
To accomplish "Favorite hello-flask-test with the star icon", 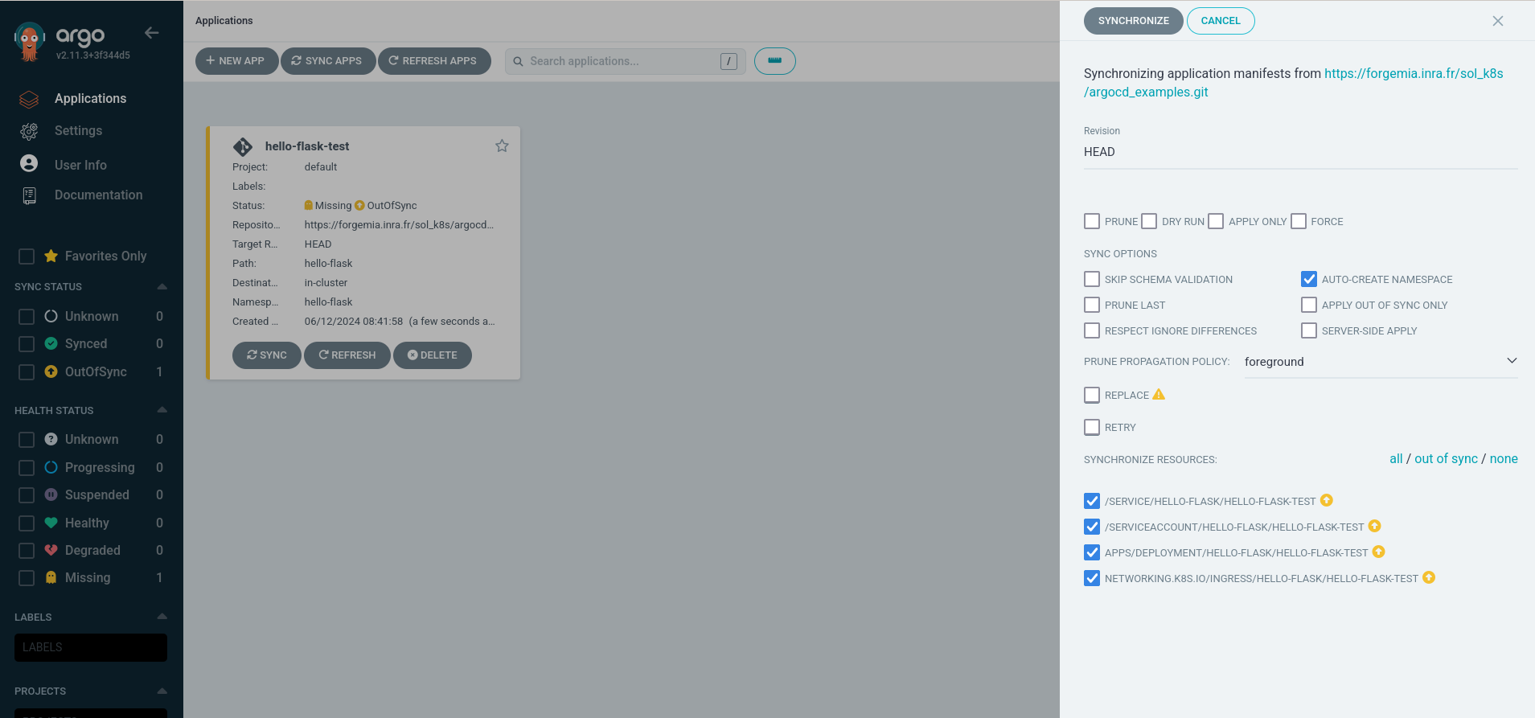I will 502,146.
